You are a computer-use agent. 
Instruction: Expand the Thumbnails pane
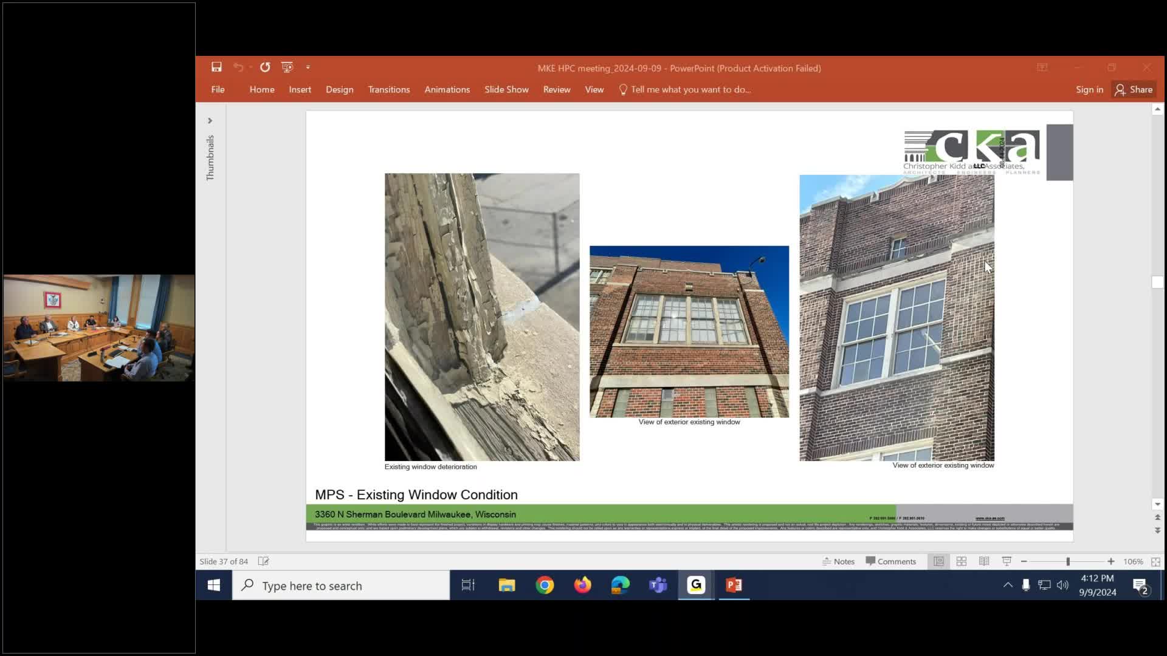(210, 121)
